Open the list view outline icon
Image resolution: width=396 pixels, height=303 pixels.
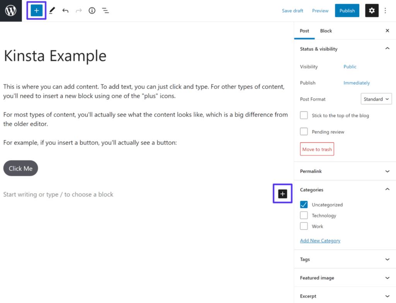pos(105,11)
